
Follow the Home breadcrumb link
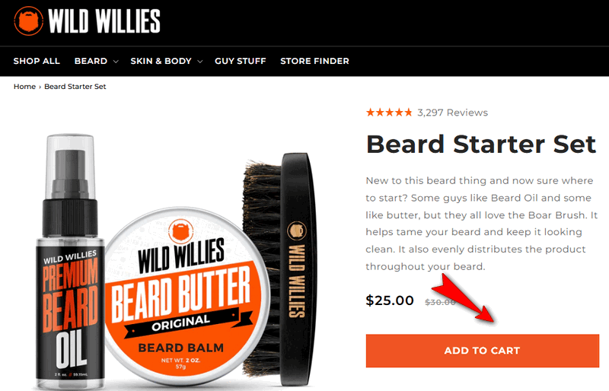(x=24, y=87)
